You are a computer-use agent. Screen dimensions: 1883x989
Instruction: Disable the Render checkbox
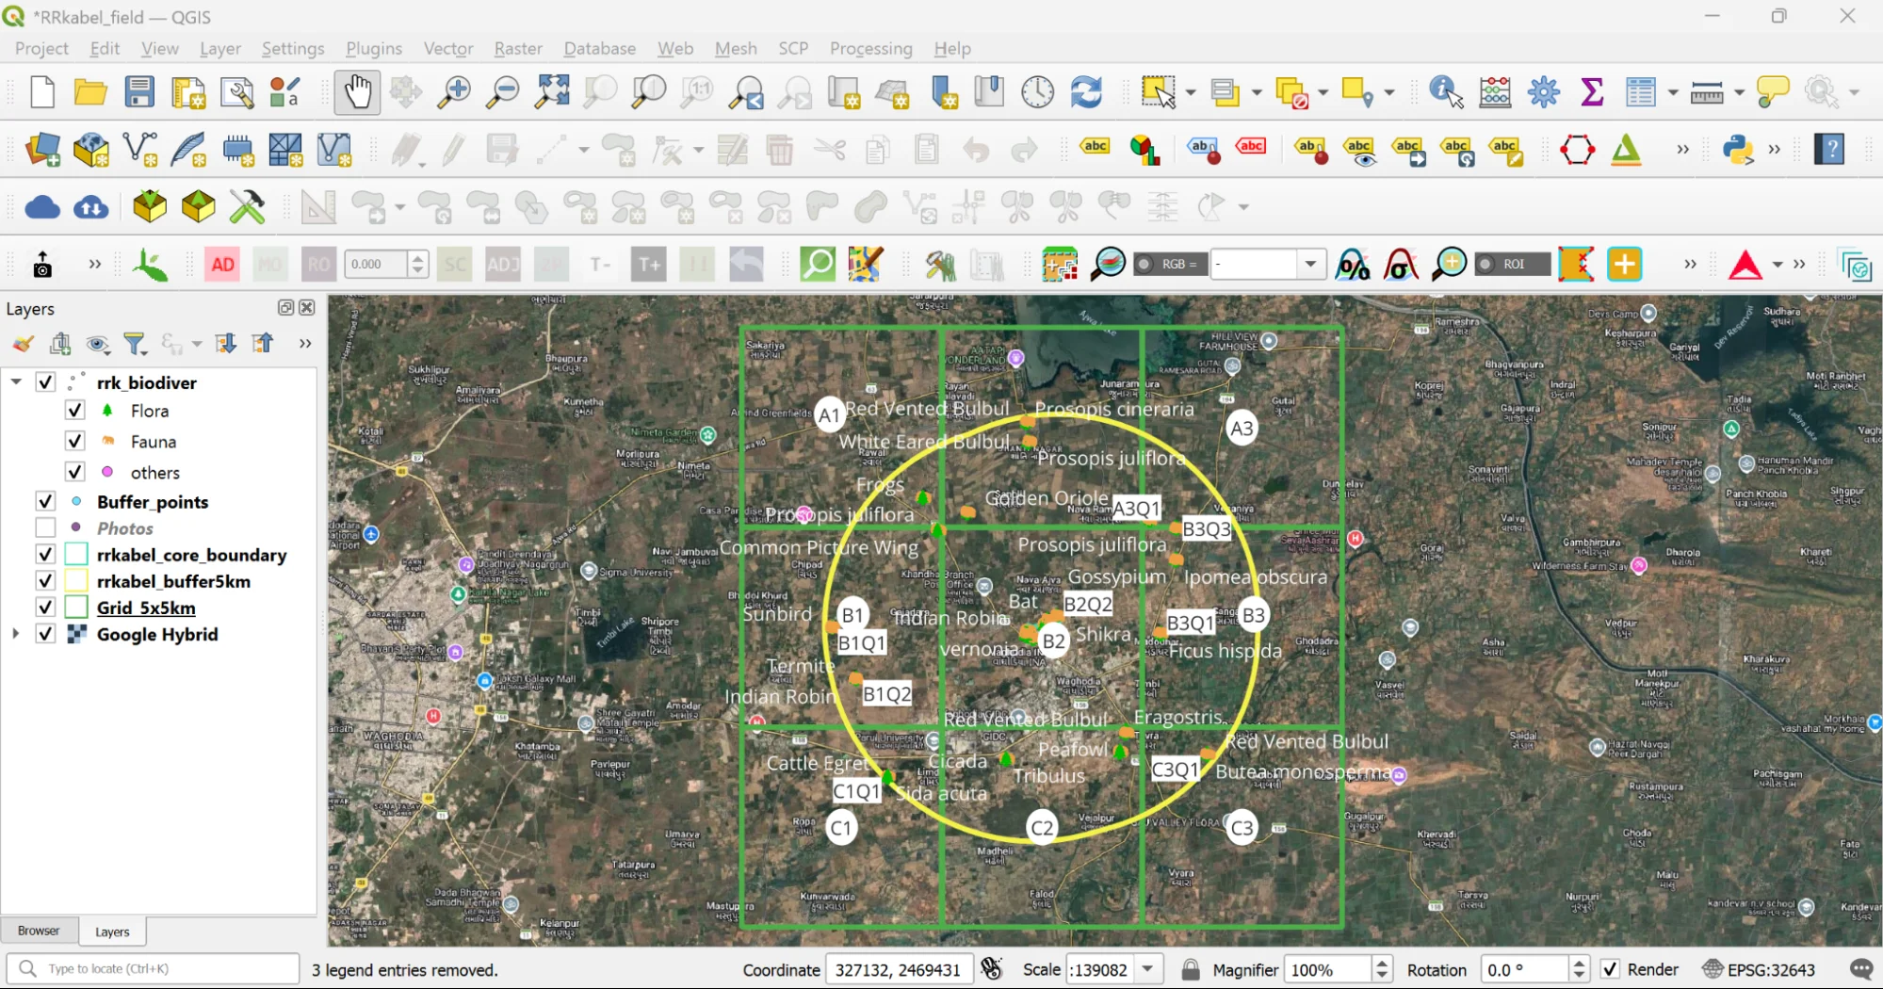tap(1611, 969)
